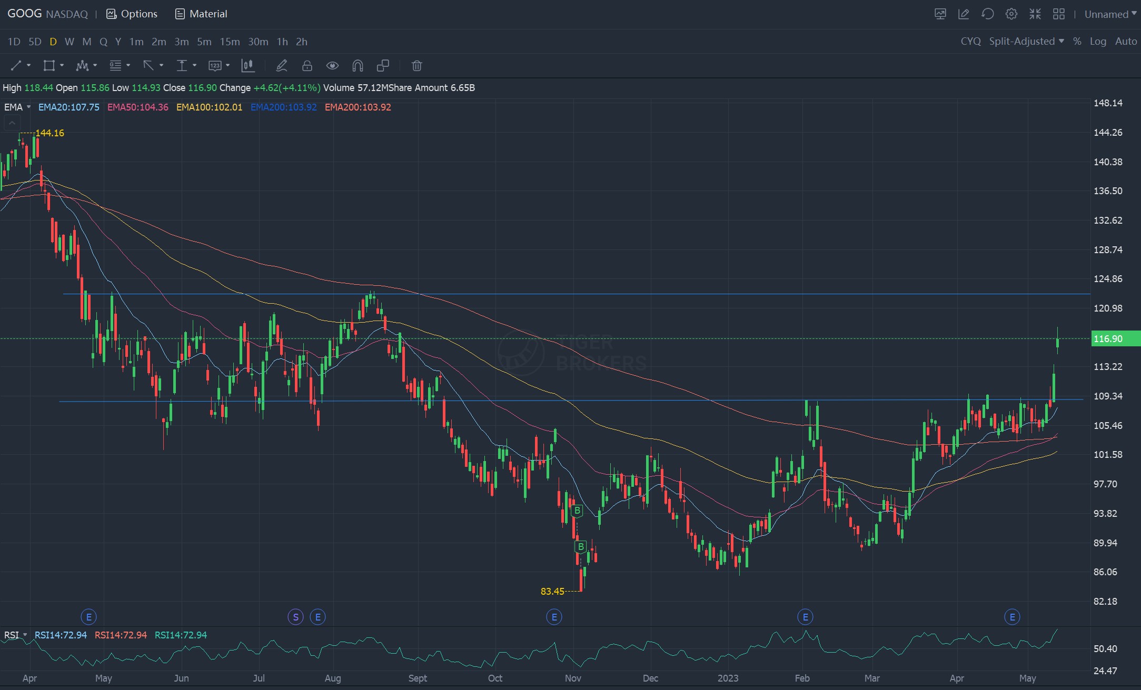The height and width of the screenshot is (690, 1141).
Task: Switch to 15m interval
Action: coord(230,42)
